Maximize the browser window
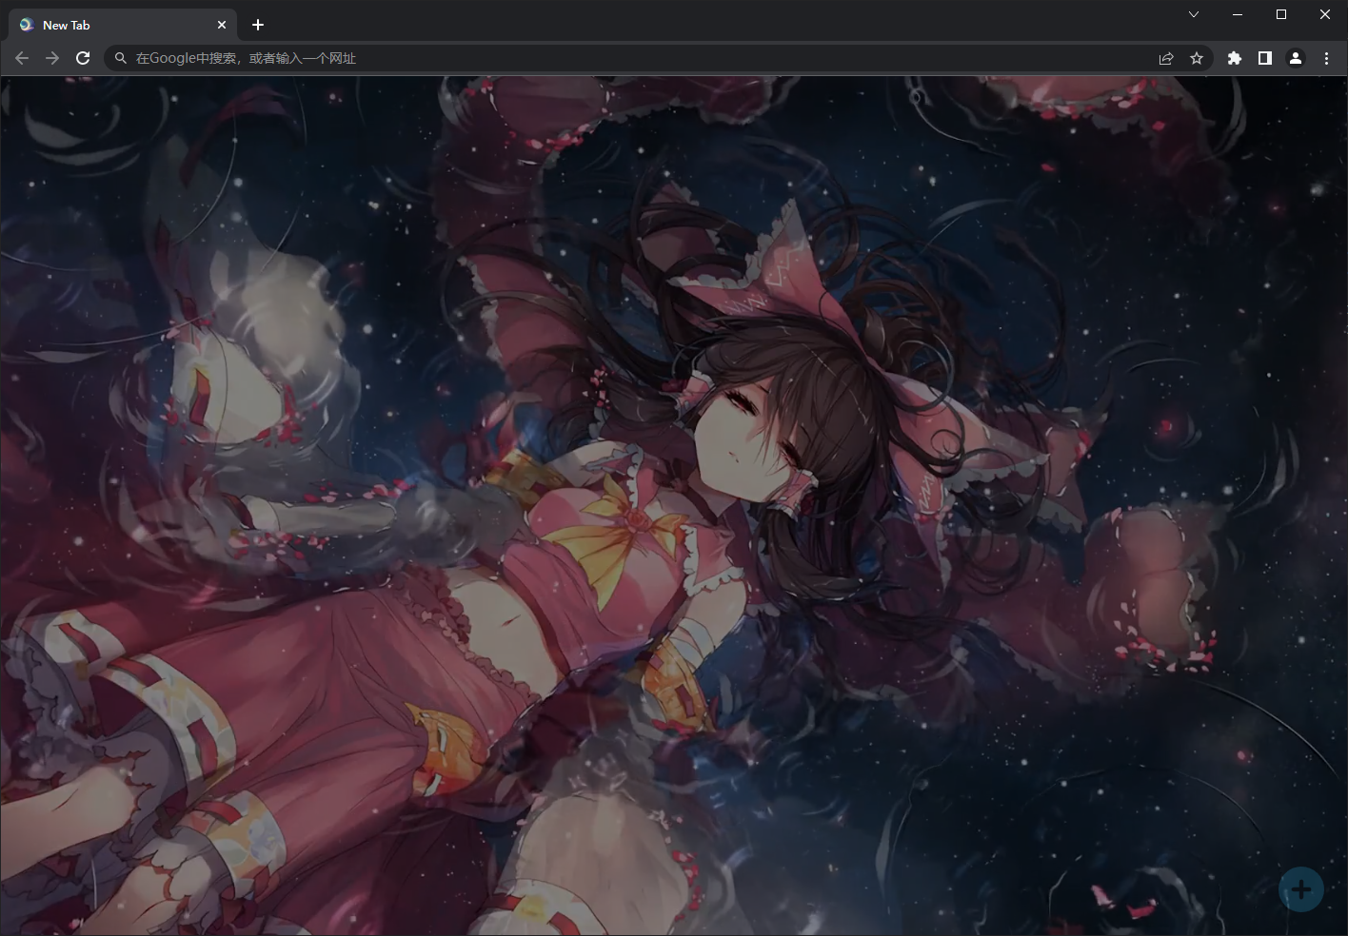1348x936 pixels. tap(1281, 14)
